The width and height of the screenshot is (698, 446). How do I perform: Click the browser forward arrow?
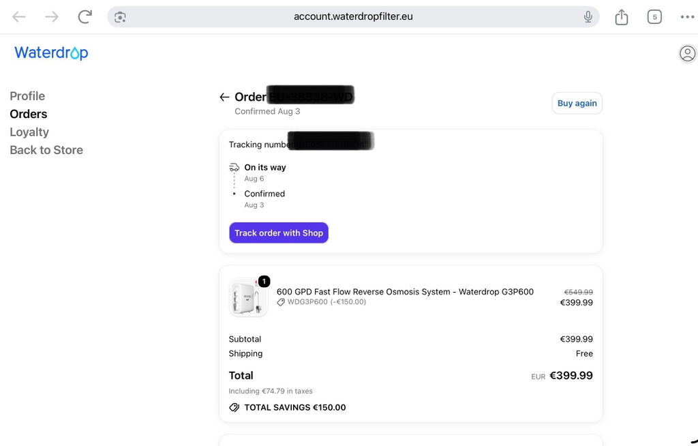[x=52, y=17]
